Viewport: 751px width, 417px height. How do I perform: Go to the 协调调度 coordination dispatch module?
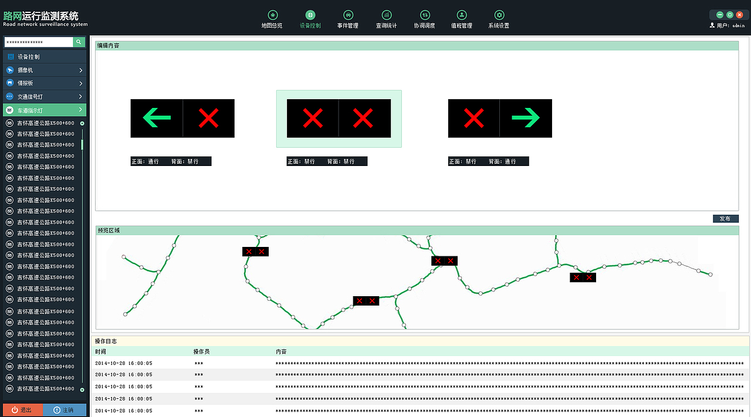[424, 19]
